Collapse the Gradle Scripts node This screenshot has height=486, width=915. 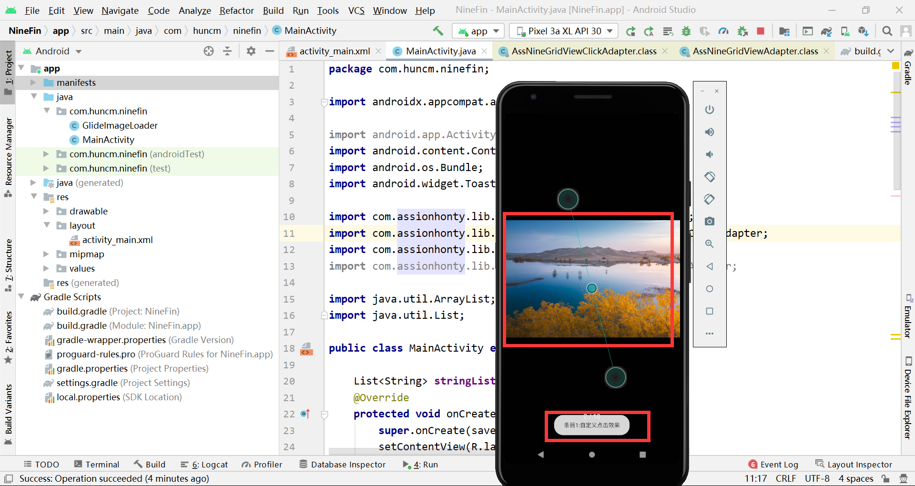tap(21, 297)
